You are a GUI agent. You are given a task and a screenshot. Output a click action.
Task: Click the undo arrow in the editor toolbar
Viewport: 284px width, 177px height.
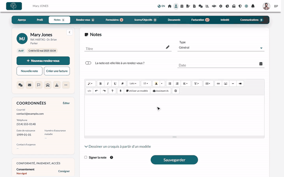click(97, 91)
